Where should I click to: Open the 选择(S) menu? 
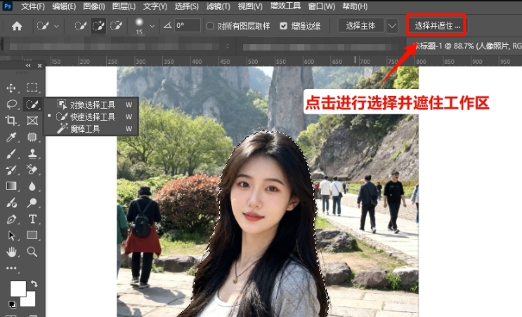coord(186,6)
